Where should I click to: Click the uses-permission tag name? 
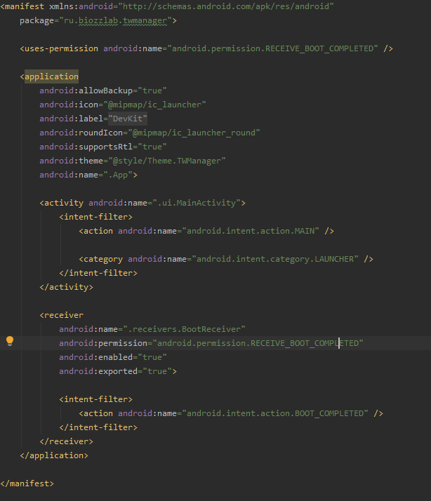click(x=61, y=48)
